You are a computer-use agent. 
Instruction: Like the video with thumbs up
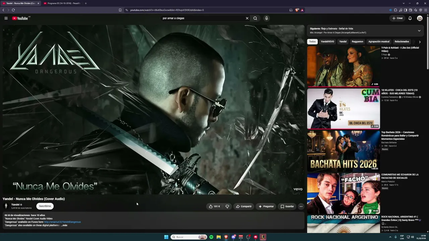214,207
